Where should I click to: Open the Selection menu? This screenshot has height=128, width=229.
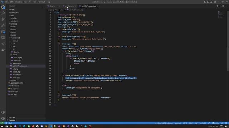(x=18, y=2)
